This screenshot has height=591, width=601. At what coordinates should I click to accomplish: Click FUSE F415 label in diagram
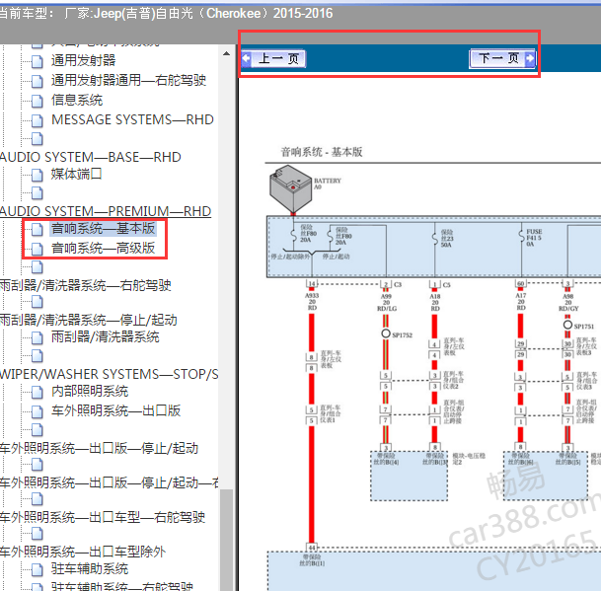click(534, 238)
